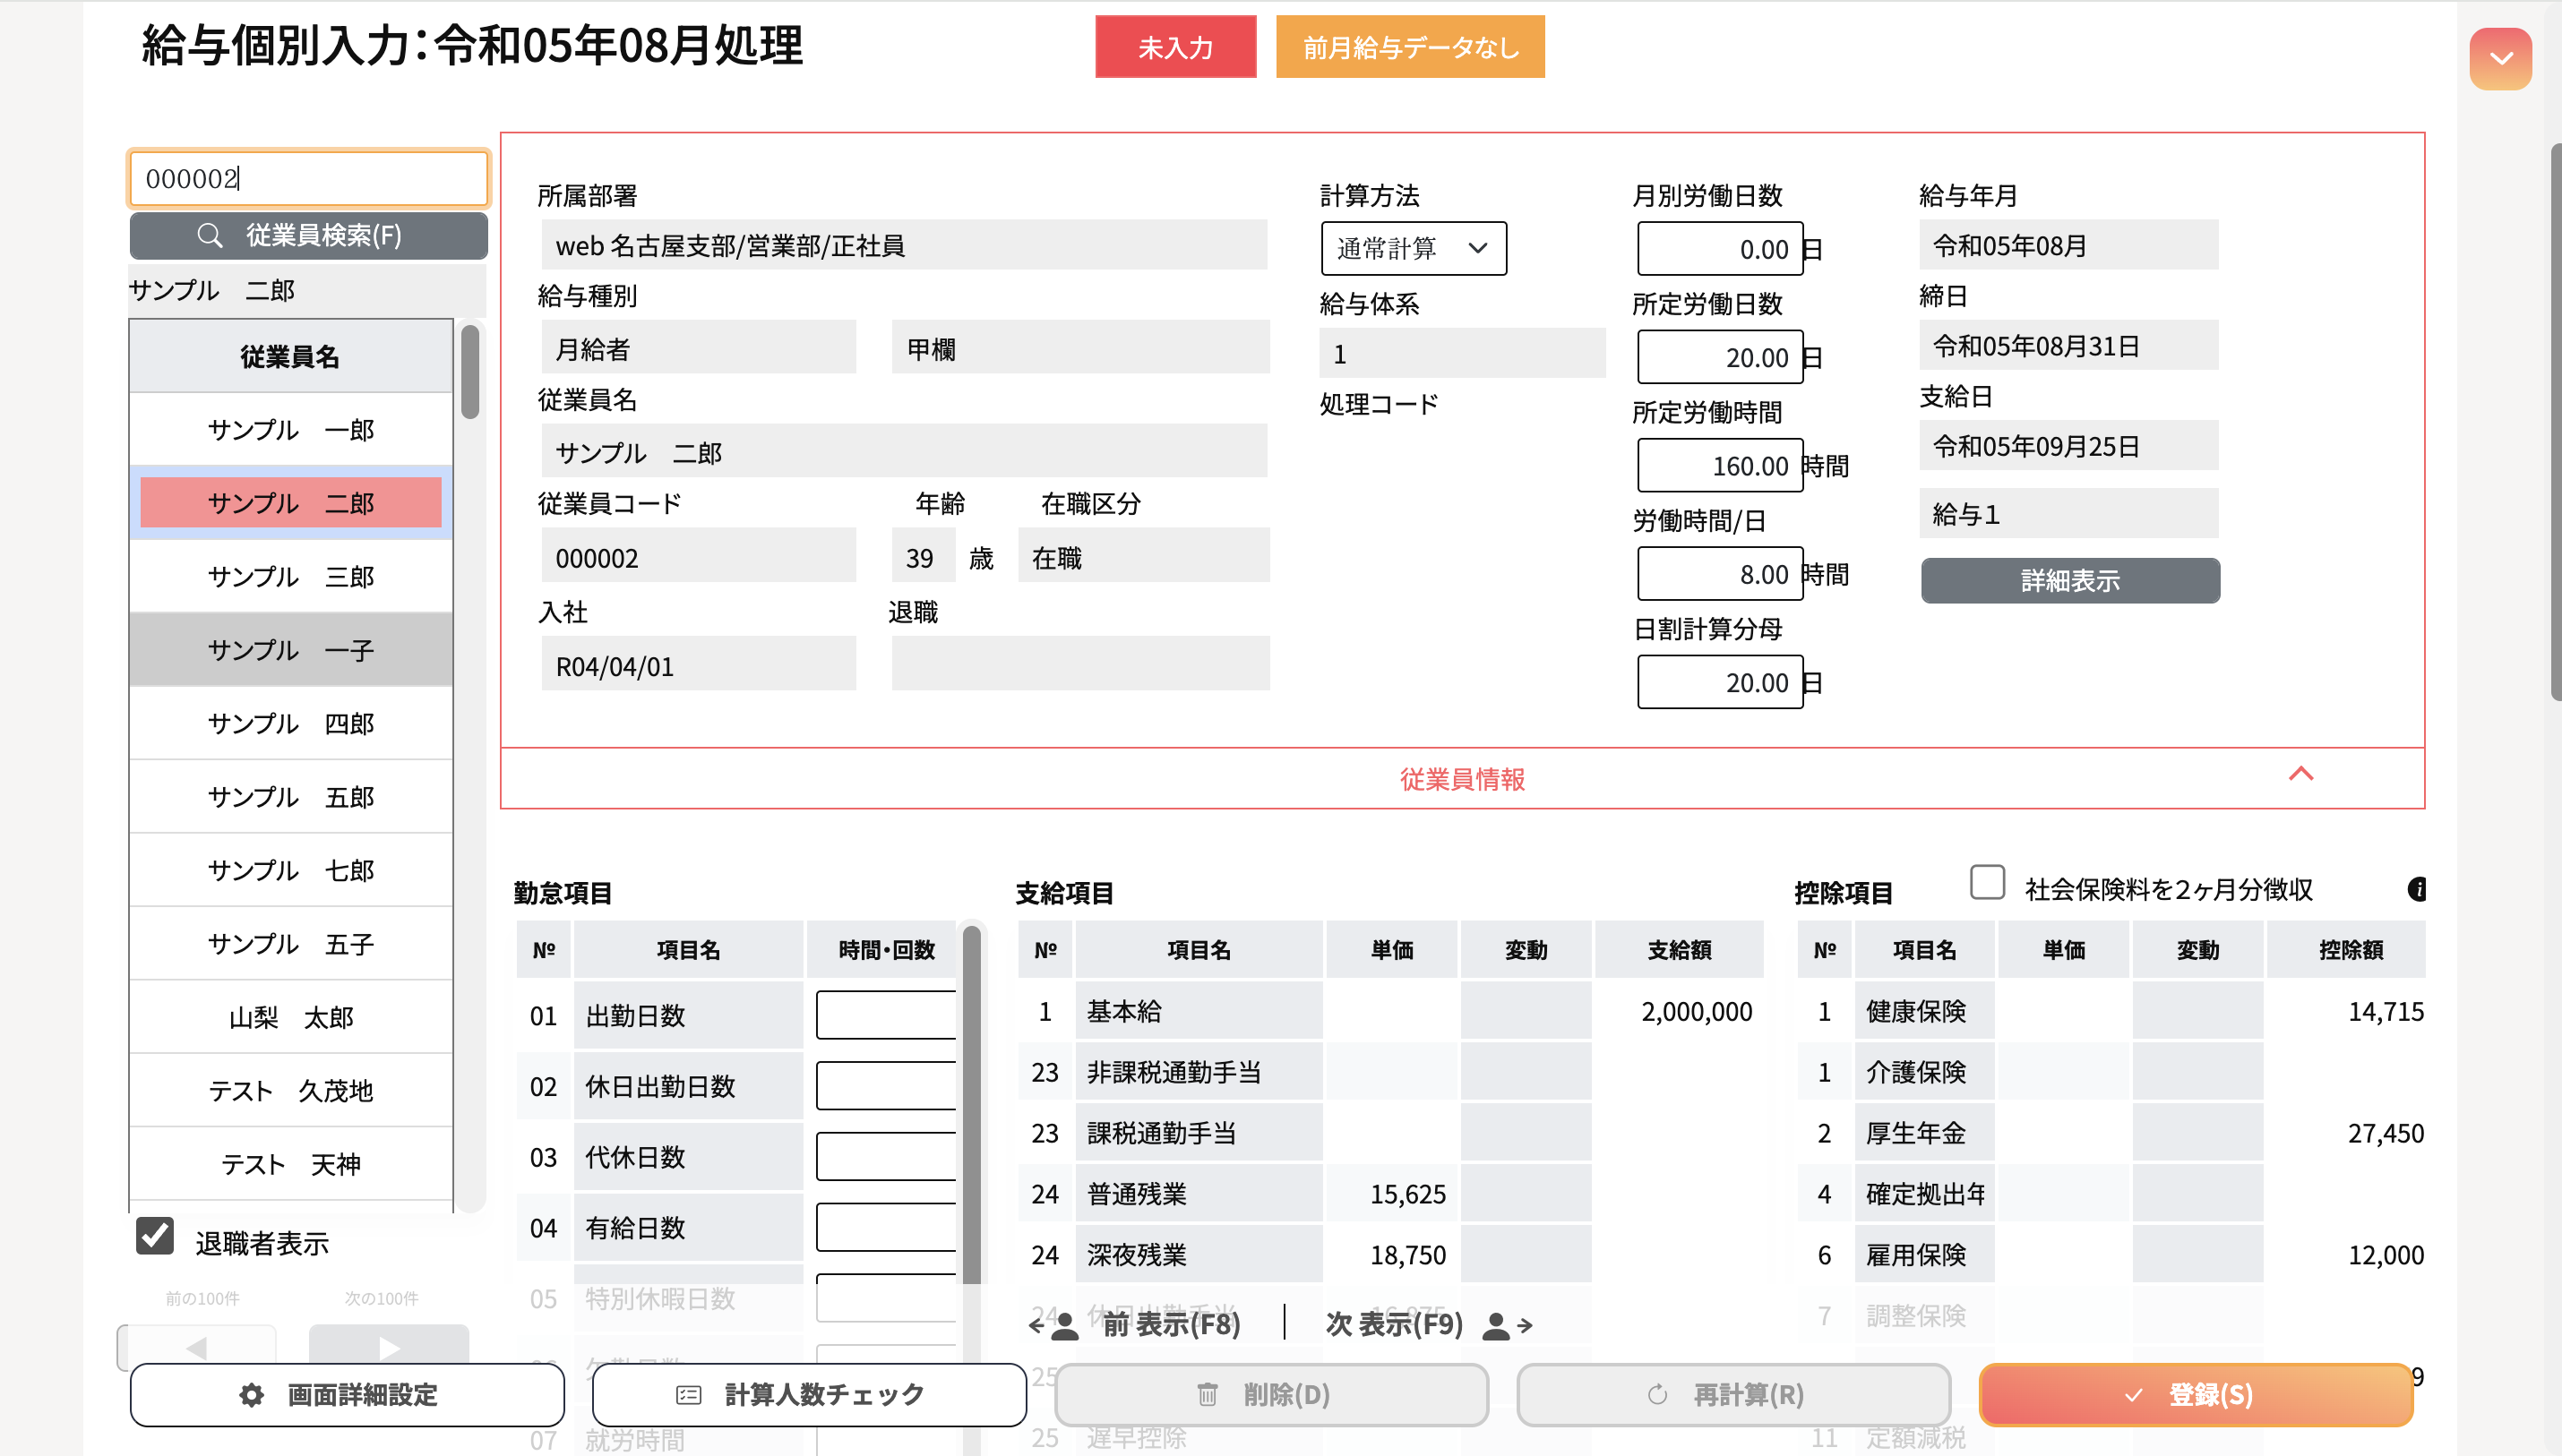
Task: Click the 非課税通勤手当 row
Action: [1390, 1072]
